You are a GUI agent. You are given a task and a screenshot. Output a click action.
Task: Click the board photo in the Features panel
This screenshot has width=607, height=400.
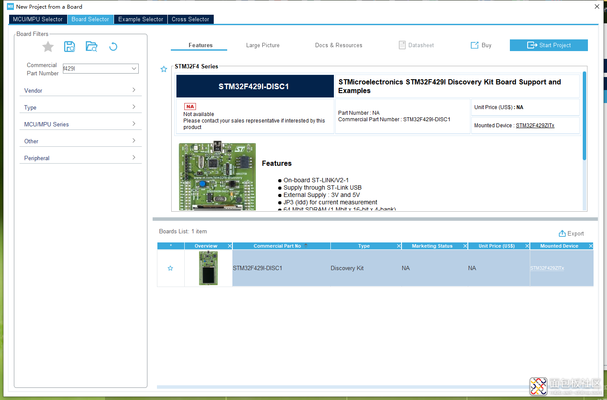pyautogui.click(x=217, y=177)
